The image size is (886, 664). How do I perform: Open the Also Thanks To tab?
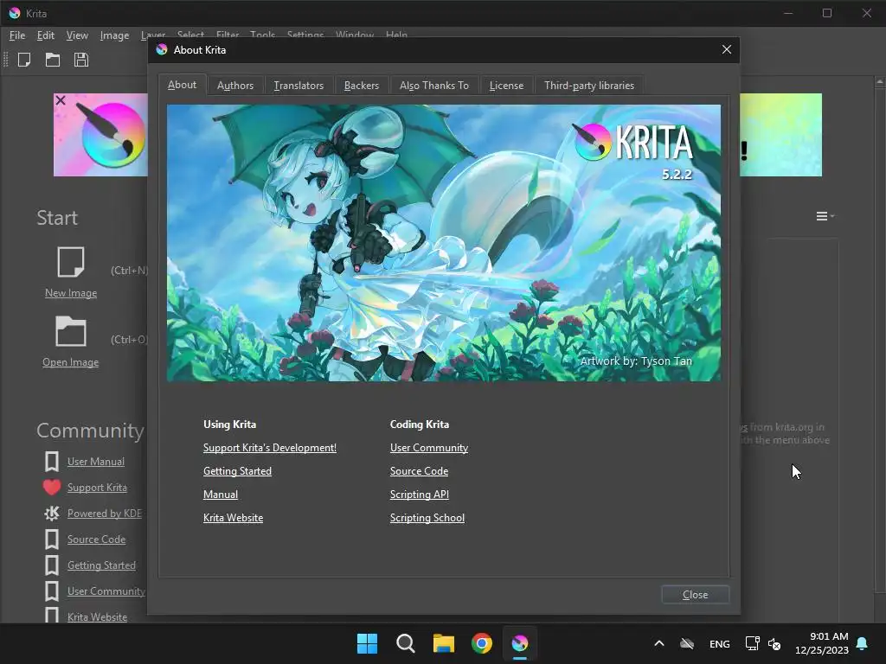pos(434,86)
